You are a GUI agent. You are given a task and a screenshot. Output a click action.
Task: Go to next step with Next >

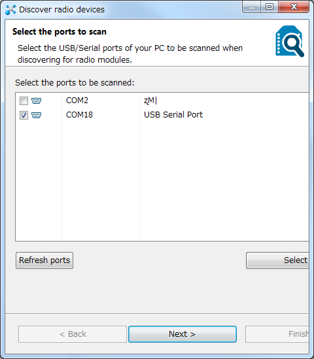pyautogui.click(x=183, y=334)
